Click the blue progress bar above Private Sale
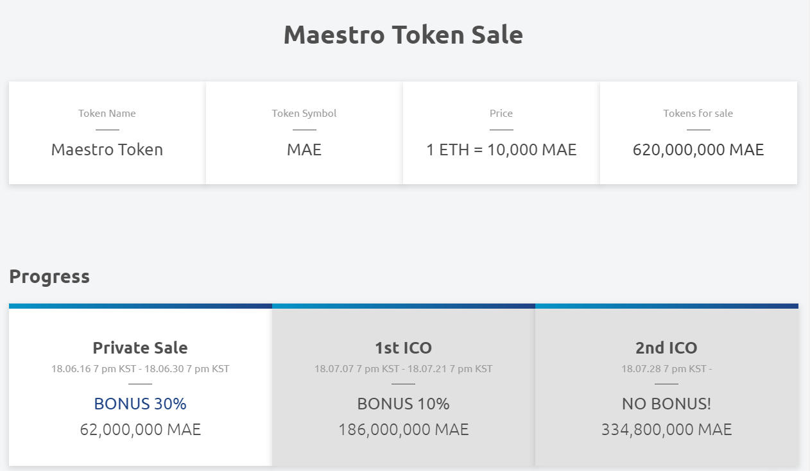This screenshot has height=471, width=810. (140, 306)
